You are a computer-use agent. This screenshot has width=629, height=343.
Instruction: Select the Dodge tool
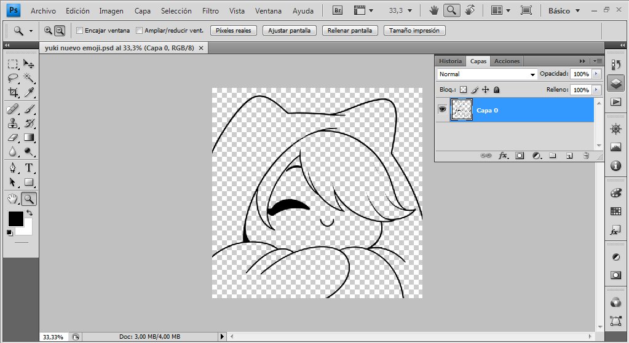click(28, 152)
